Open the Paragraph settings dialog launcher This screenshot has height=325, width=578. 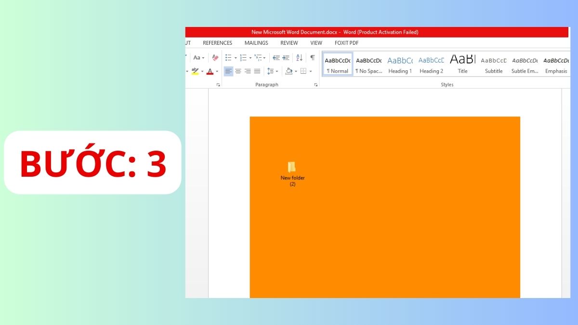(316, 85)
